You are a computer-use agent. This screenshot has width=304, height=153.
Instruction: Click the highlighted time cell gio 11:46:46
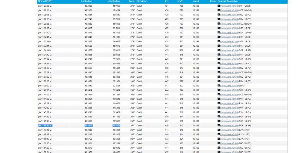(x=45, y=126)
